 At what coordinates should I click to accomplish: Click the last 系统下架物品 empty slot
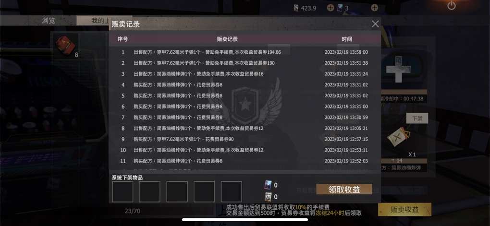pyautogui.click(x=231, y=191)
